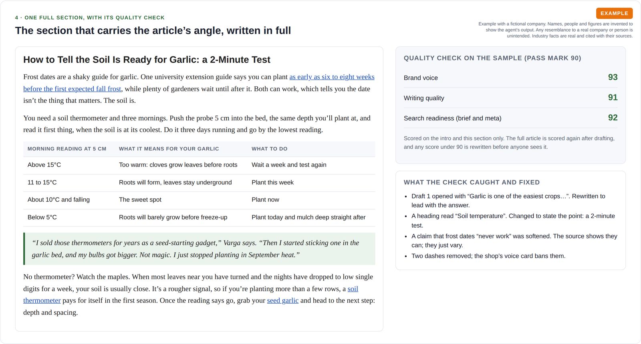Viewport: 641px width, 344px height.
Task: Click the Search readiness score 92
Action: point(613,118)
